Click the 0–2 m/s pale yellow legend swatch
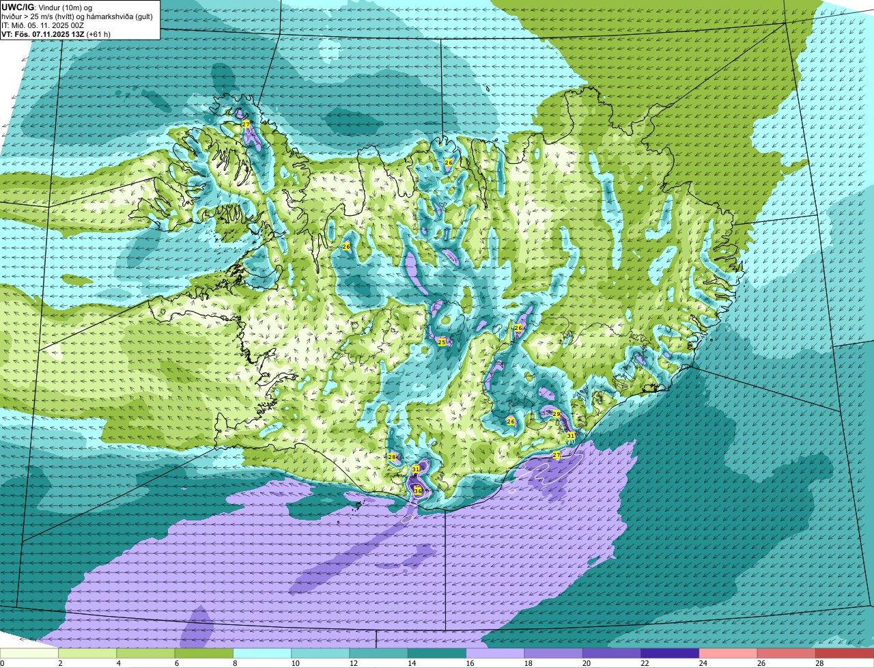This screenshot has width=874, height=668. pos(29,653)
